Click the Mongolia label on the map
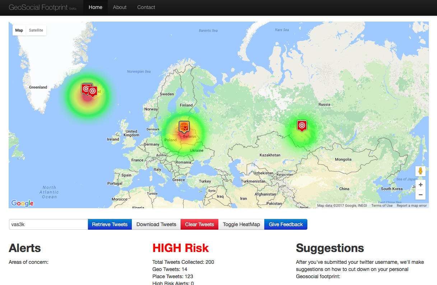437x285 pixels. coord(343,159)
